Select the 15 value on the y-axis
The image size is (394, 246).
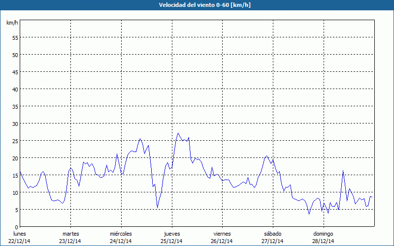pyautogui.click(x=15, y=175)
